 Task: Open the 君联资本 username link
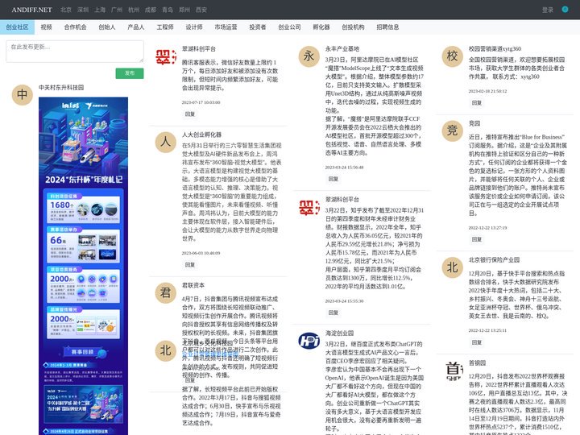(193, 285)
